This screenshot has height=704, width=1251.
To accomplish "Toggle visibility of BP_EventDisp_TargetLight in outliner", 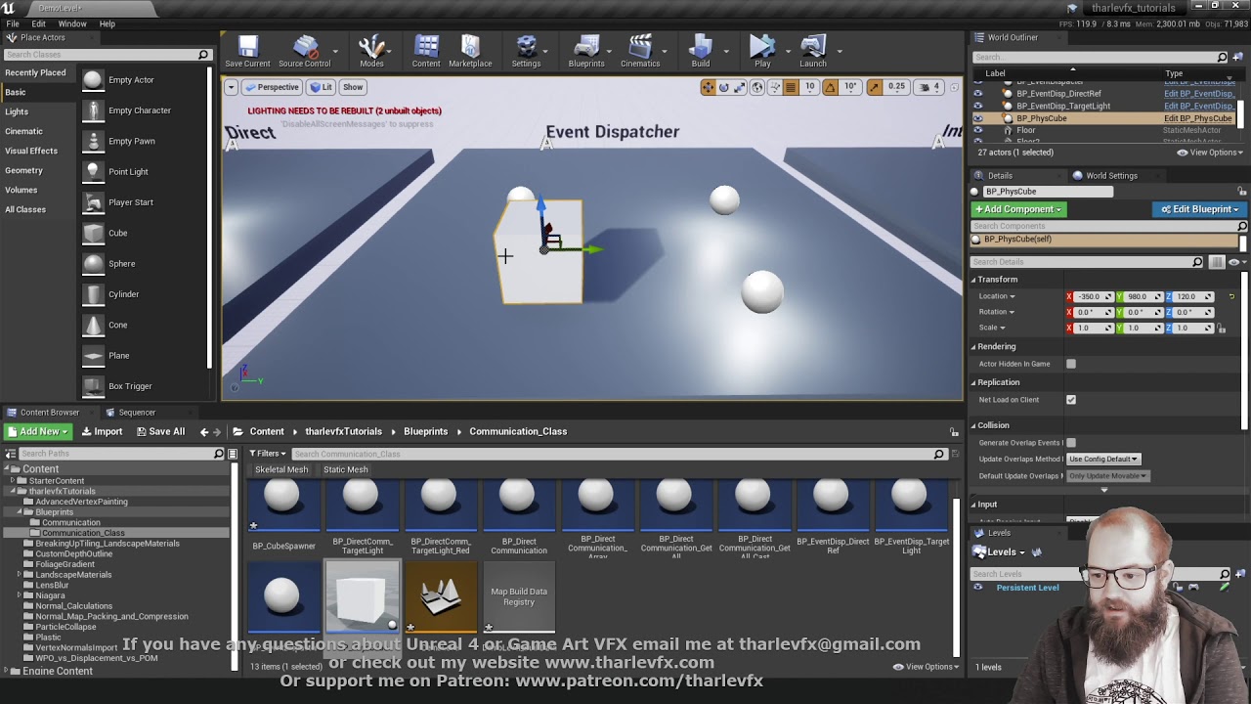I will click(x=977, y=106).
